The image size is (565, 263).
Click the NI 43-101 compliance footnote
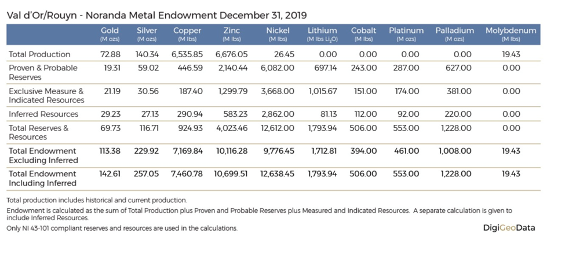[122, 228]
